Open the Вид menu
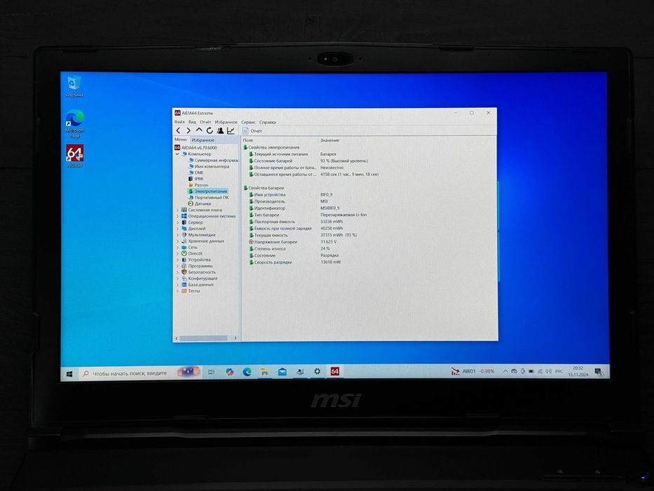Image resolution: width=654 pixels, height=491 pixels. coord(192,122)
